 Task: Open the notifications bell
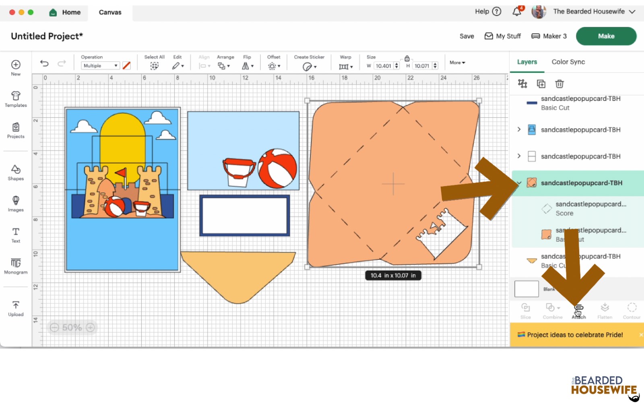click(517, 11)
